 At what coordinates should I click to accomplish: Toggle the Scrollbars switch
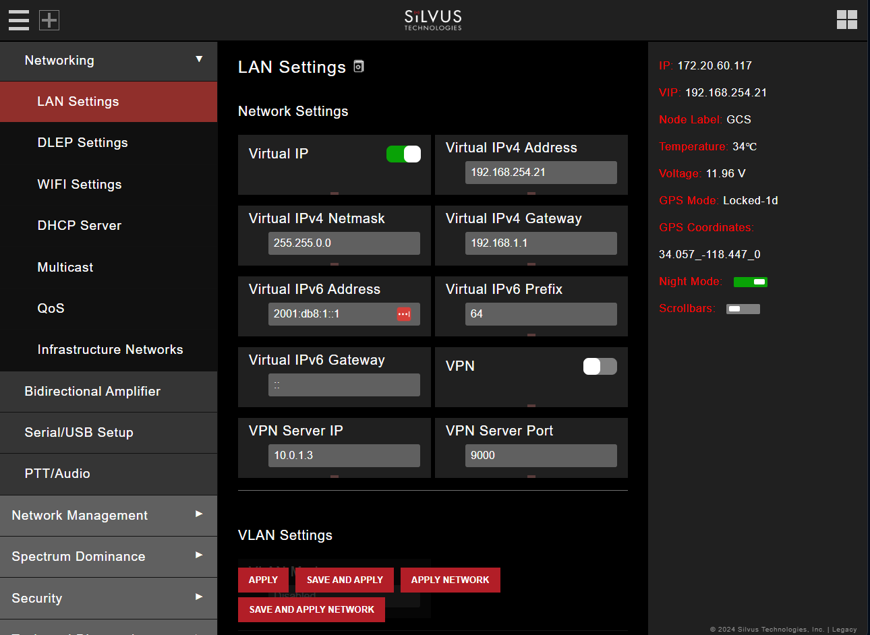(x=743, y=308)
